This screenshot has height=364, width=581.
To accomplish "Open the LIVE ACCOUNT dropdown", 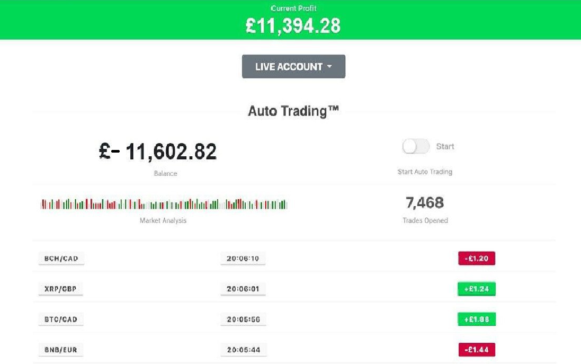I will (x=293, y=67).
